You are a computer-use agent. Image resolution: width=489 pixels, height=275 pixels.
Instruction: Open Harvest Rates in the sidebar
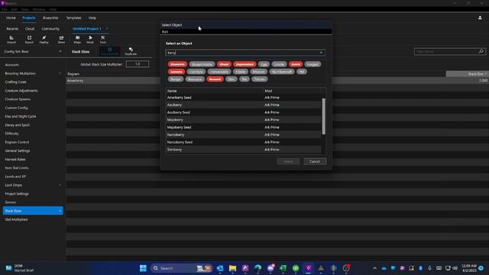point(15,160)
